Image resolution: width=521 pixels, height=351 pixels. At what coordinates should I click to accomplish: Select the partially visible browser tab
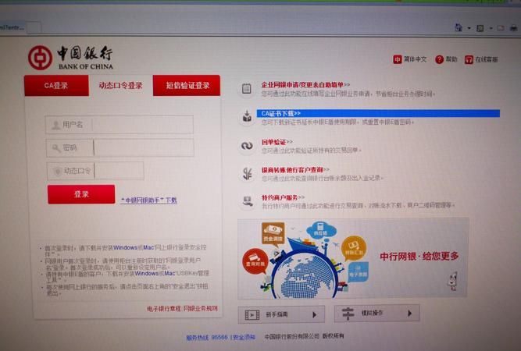[12, 27]
